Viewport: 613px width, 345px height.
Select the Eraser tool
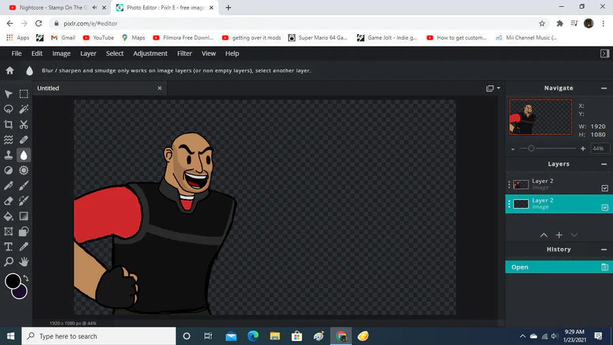(x=8, y=200)
